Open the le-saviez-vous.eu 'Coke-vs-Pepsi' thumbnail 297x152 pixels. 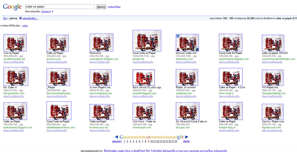[x=102, y=112]
